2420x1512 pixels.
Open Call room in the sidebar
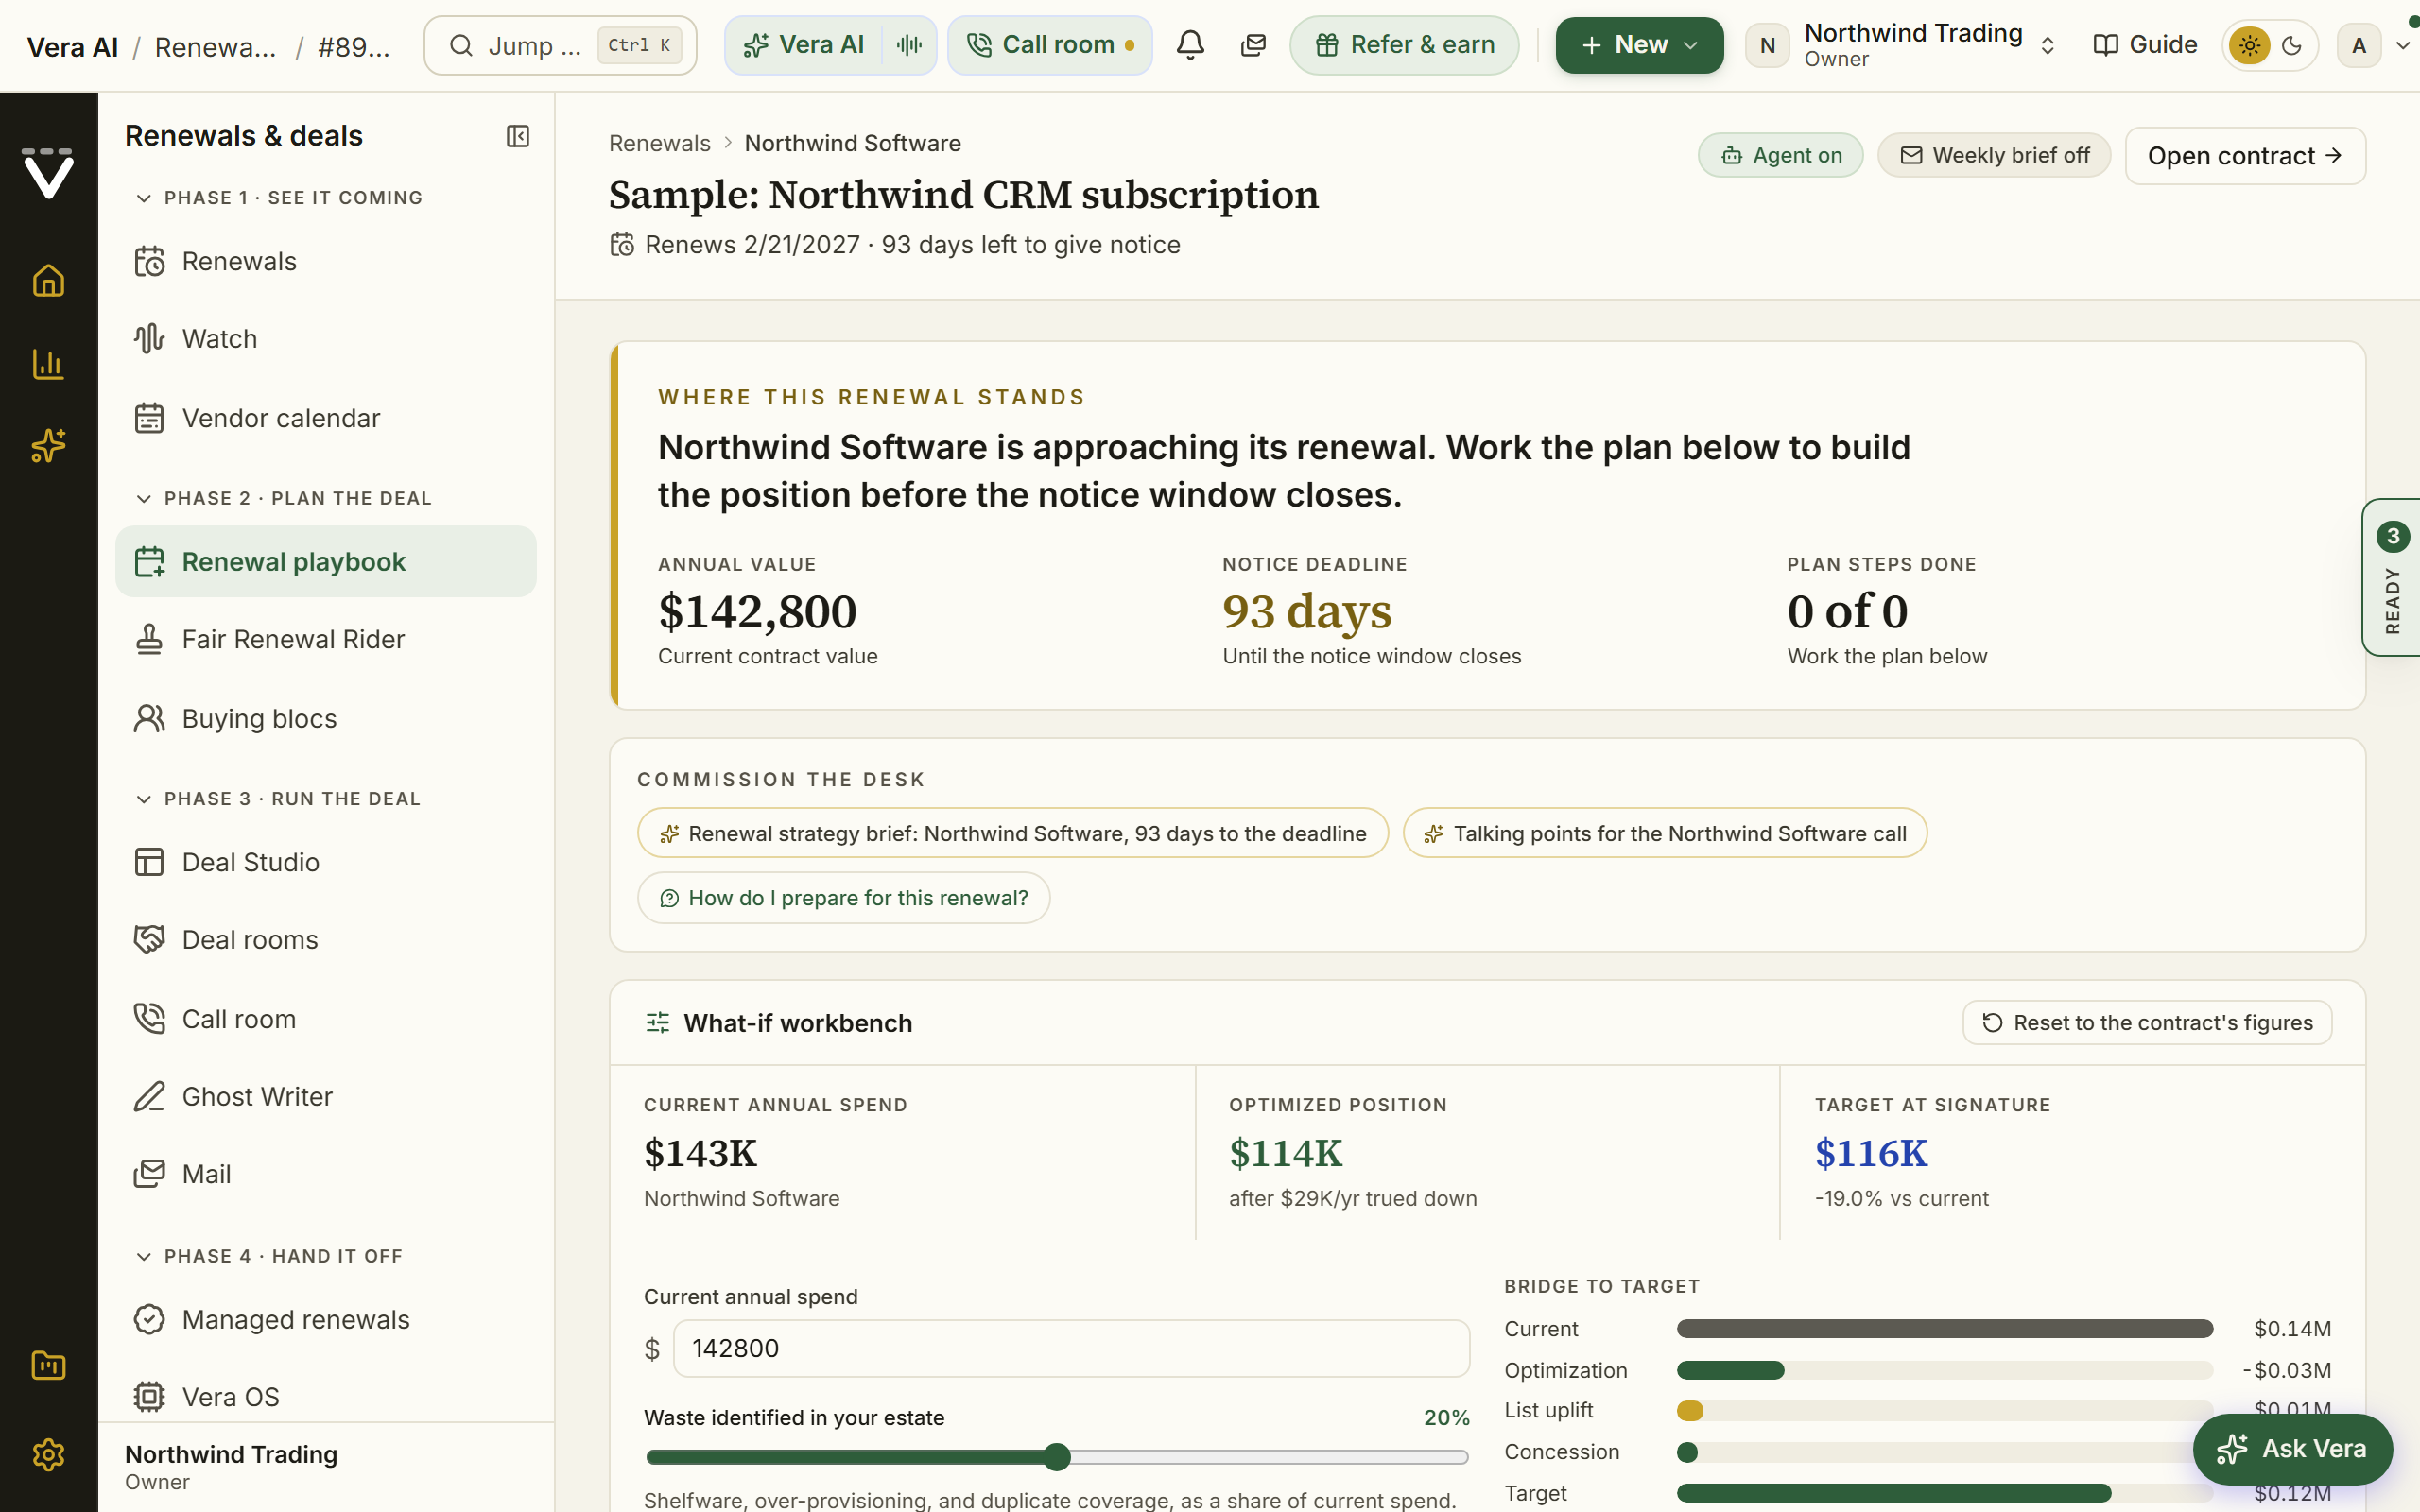click(326, 1019)
